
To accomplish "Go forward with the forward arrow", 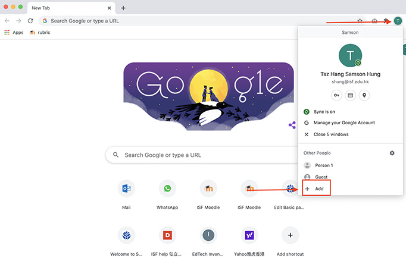I will click(x=18, y=21).
